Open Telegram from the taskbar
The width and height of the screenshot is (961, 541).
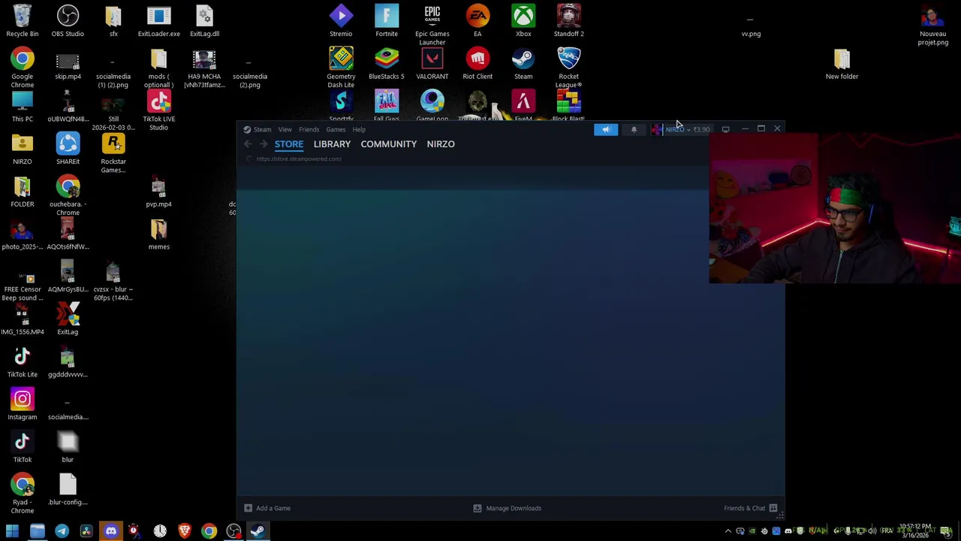62,531
